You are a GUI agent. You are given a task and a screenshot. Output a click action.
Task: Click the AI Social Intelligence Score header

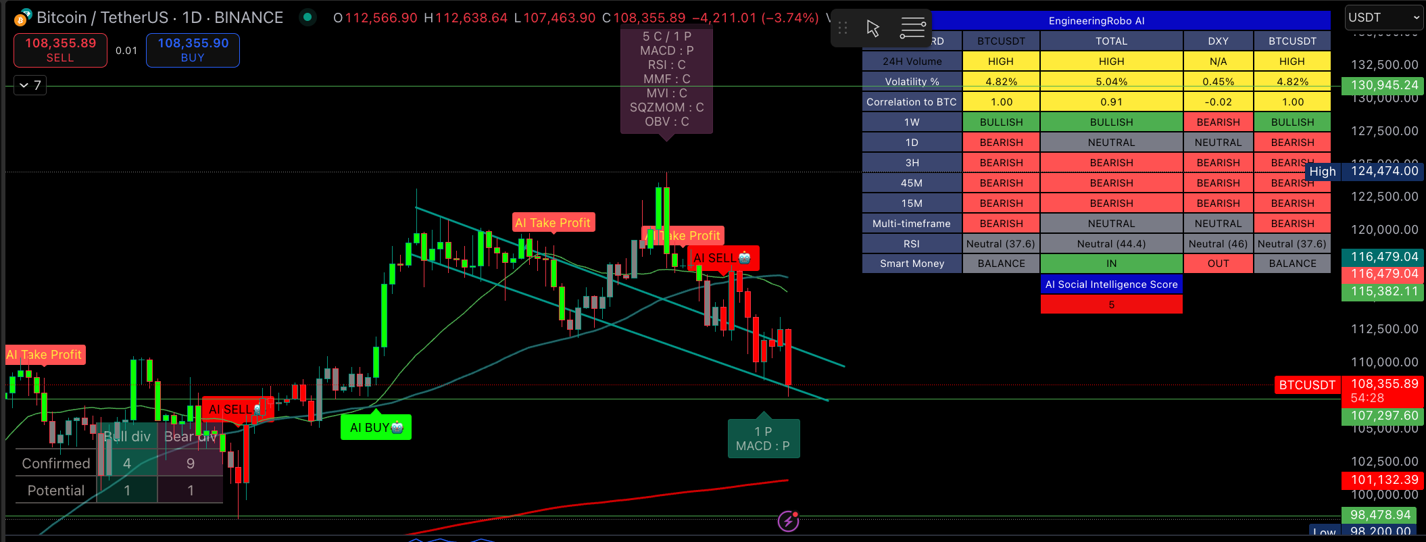point(1112,285)
